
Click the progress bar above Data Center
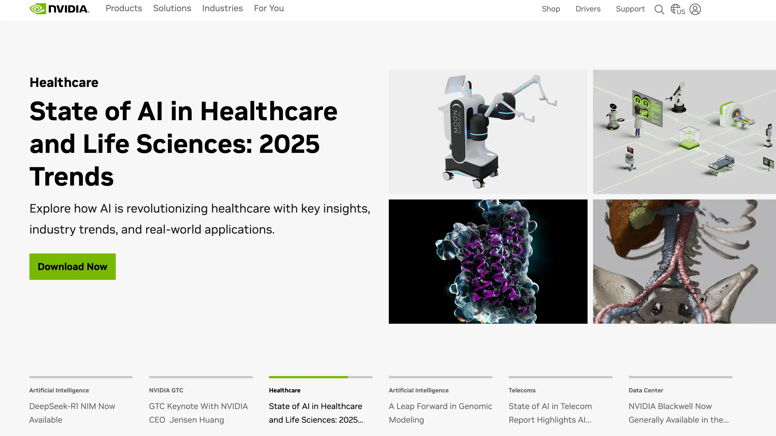[x=680, y=377]
